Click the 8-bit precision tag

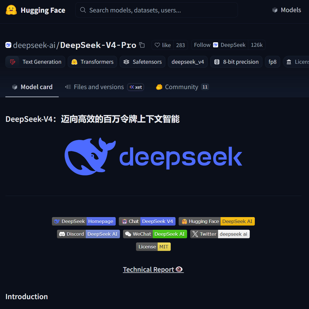tap(236, 62)
